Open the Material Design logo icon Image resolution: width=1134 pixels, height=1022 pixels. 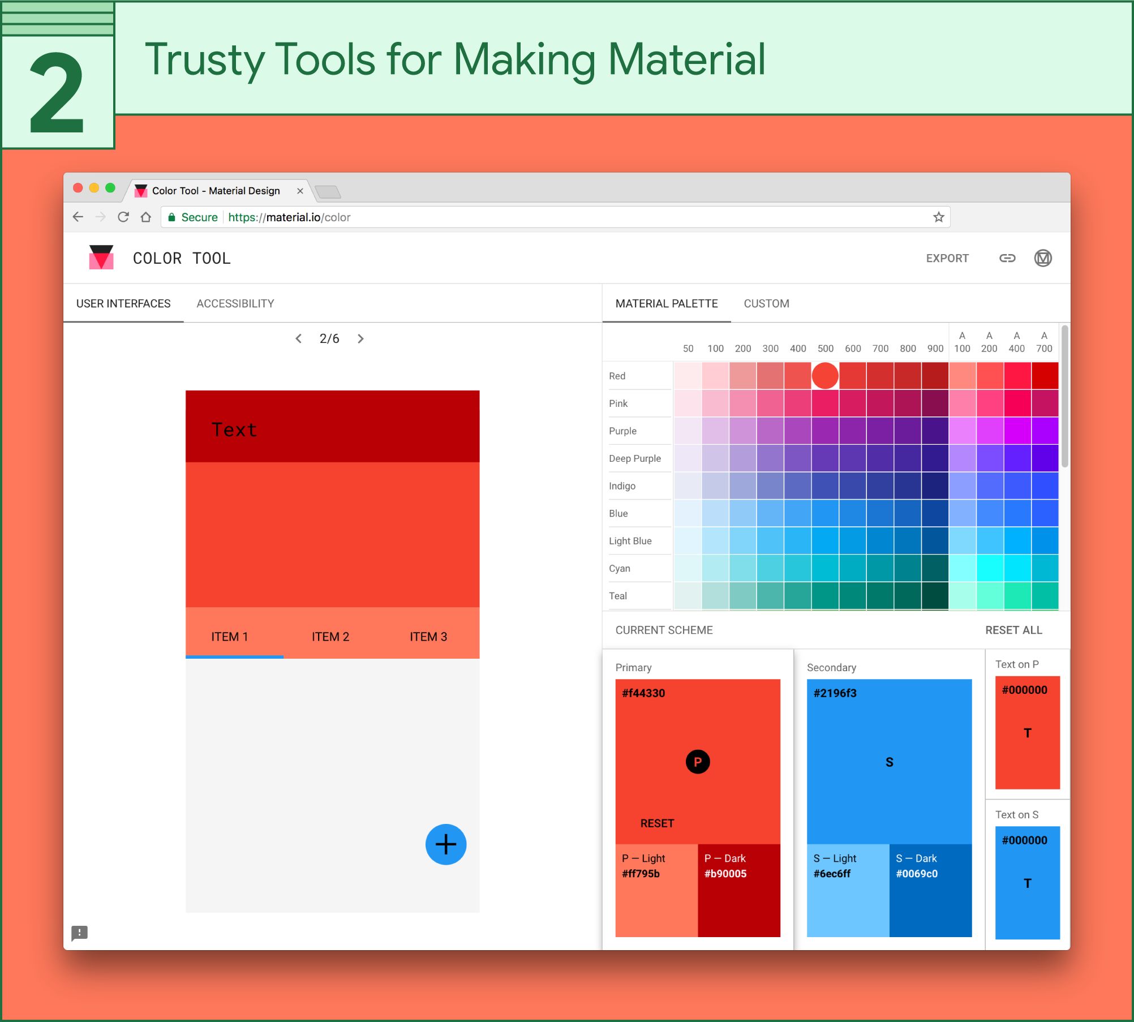tap(1042, 258)
